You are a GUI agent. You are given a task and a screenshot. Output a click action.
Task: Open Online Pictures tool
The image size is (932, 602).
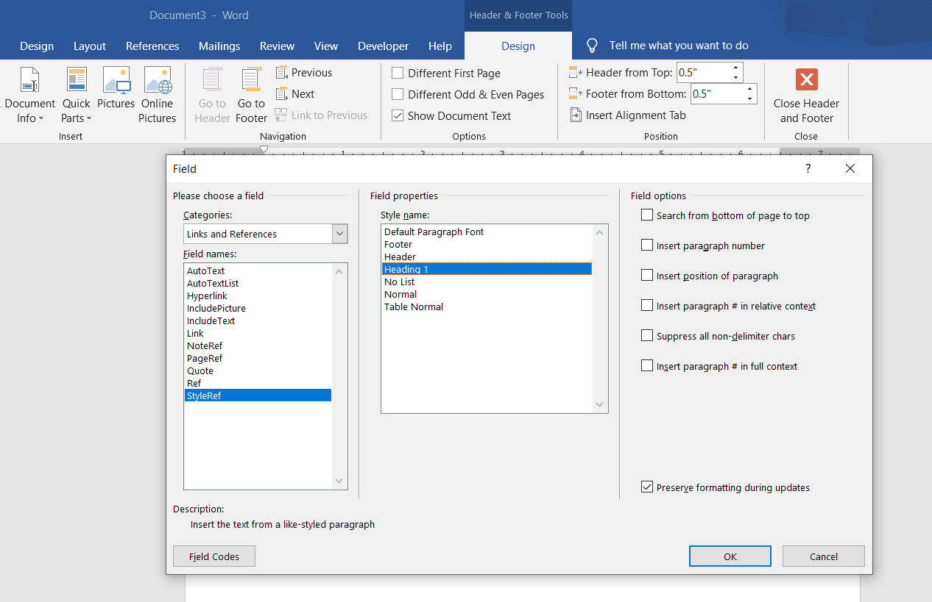(x=157, y=80)
